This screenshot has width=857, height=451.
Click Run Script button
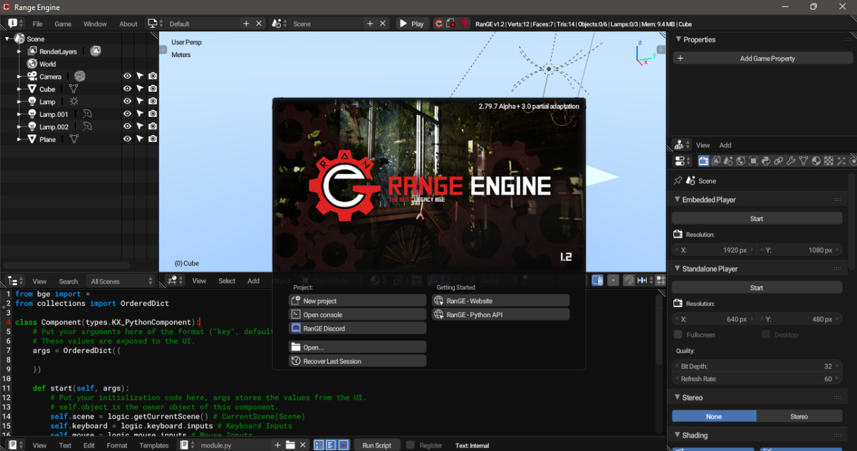pyautogui.click(x=376, y=445)
